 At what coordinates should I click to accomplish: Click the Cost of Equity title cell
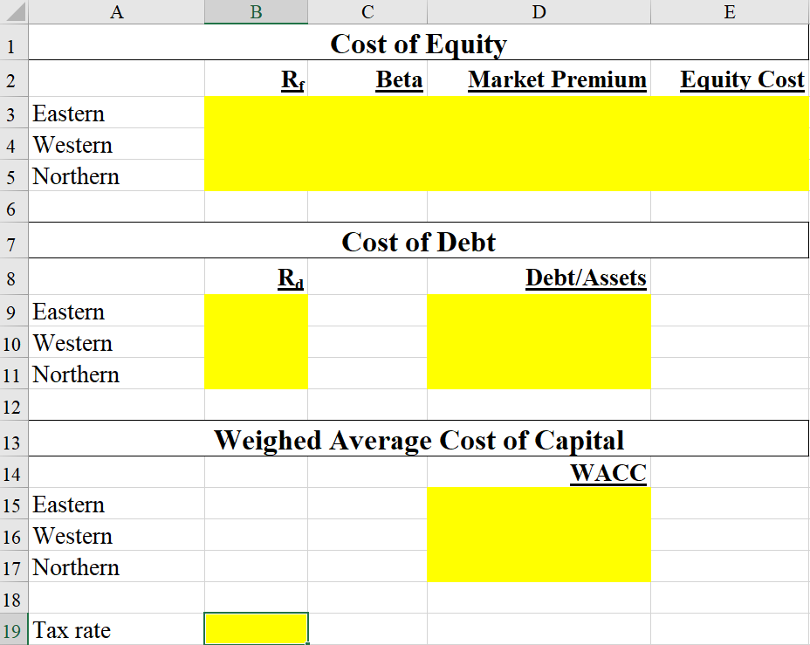[x=419, y=44]
